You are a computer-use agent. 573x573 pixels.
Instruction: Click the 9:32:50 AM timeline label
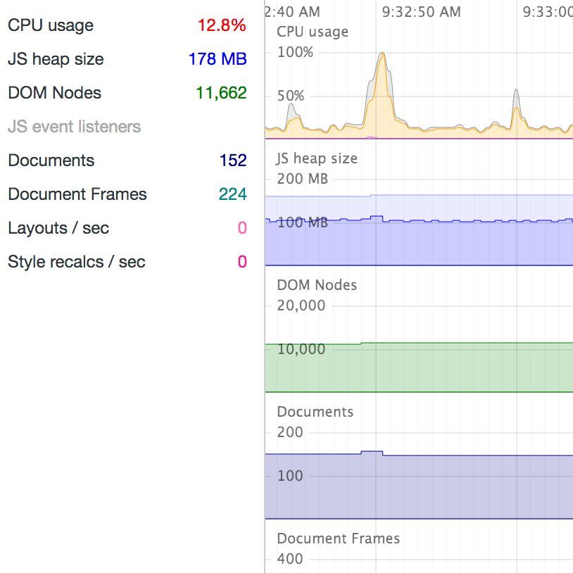[x=422, y=12]
